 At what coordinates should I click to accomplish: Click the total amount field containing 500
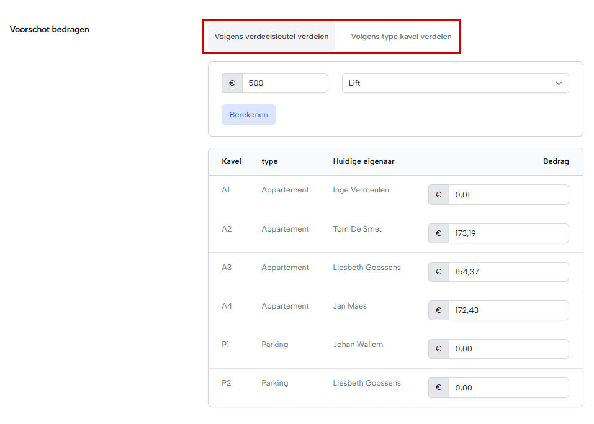click(285, 83)
